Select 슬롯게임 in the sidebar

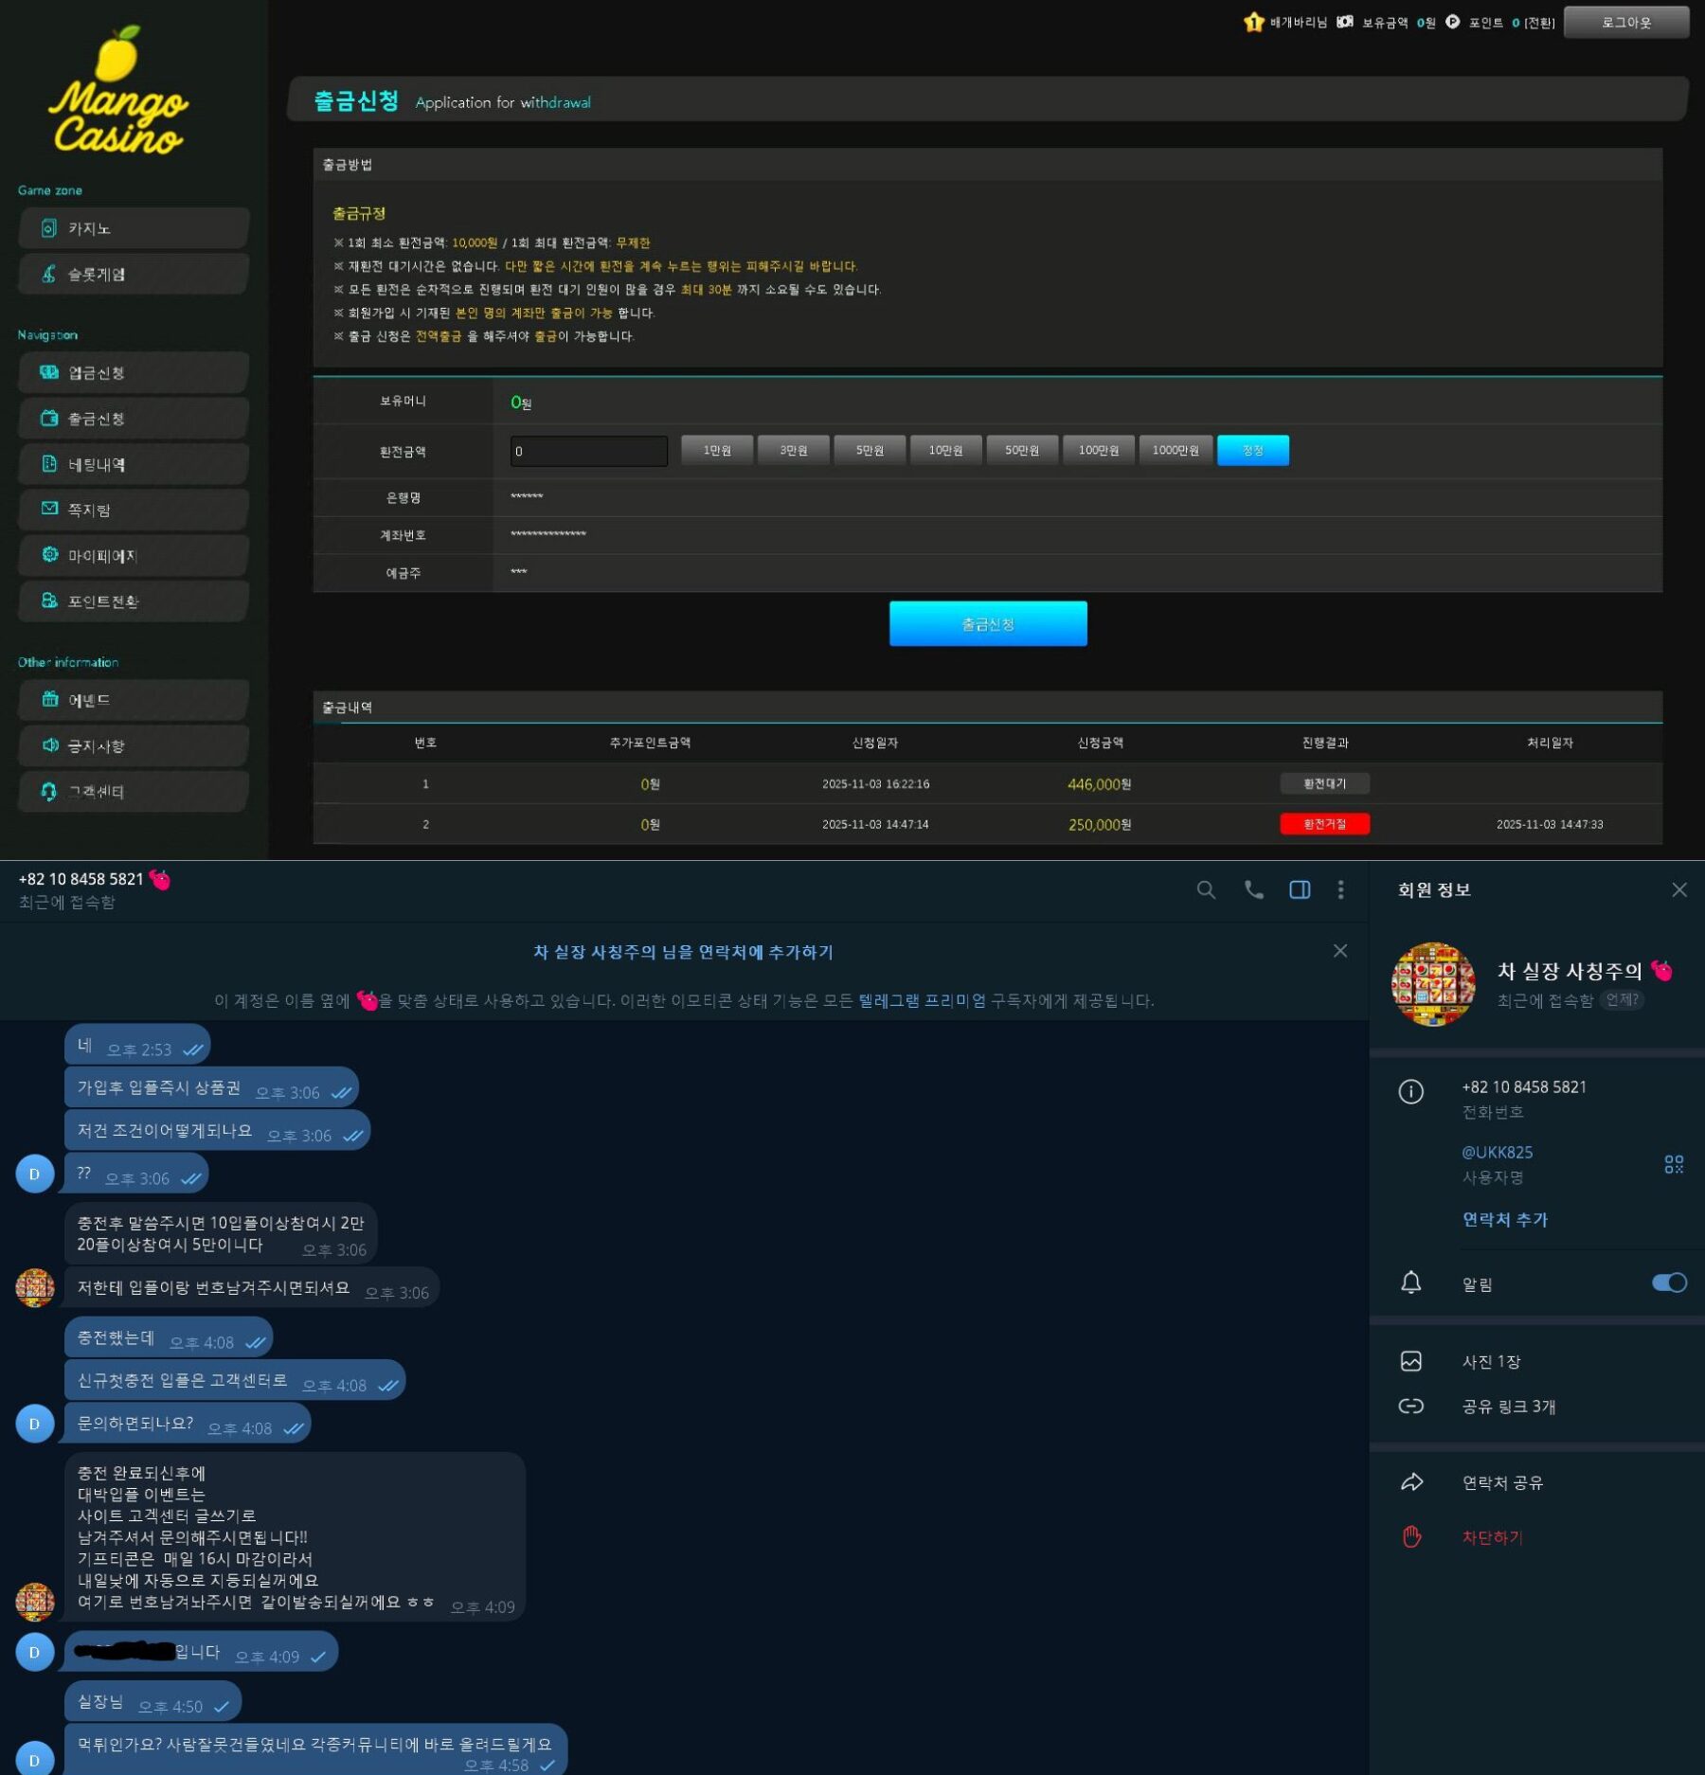[x=134, y=274]
